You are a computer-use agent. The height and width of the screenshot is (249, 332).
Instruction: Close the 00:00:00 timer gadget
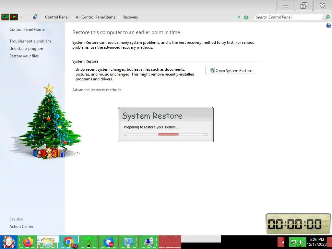coord(328,216)
